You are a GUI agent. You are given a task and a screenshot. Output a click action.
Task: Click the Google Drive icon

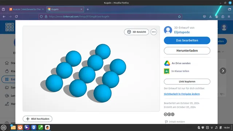167,63
